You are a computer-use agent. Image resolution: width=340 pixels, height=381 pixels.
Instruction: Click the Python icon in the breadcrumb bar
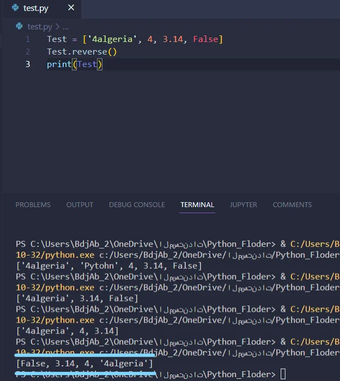point(20,26)
